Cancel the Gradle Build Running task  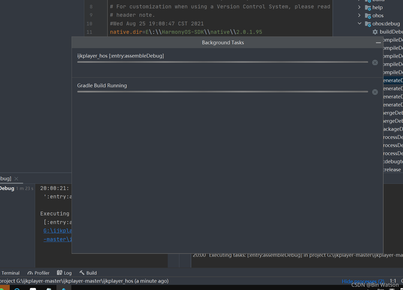tap(375, 92)
